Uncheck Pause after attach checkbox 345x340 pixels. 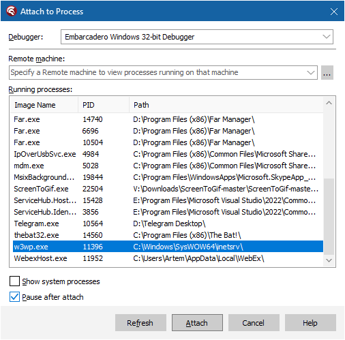[x=14, y=297]
